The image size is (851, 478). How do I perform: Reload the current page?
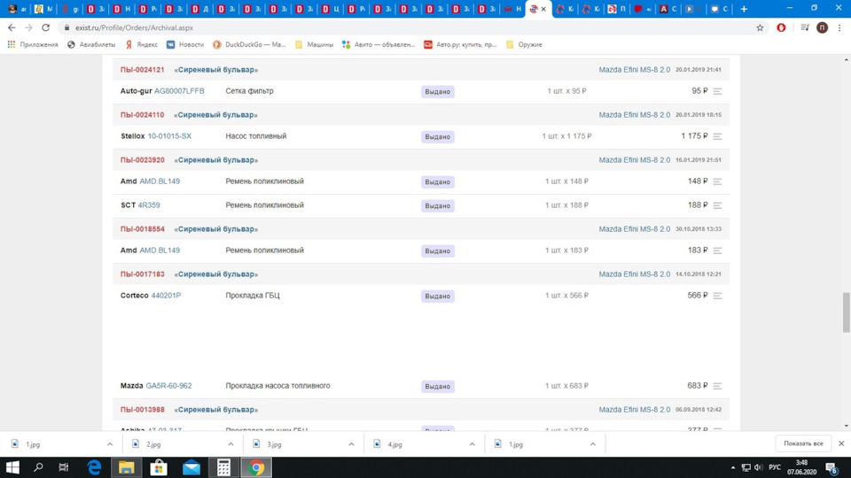coord(45,27)
